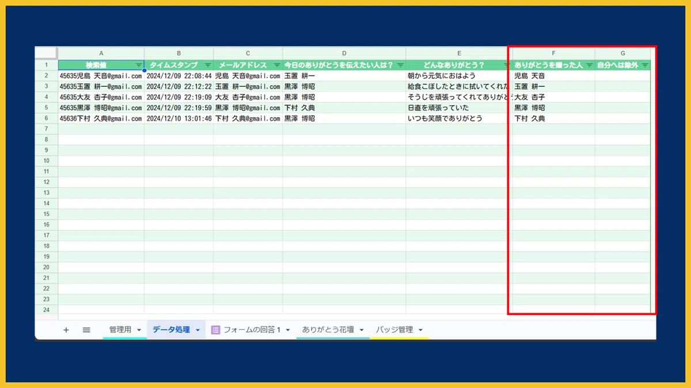Expand the 管理用 tab menu arrow
The width and height of the screenshot is (691, 388).
pyautogui.click(x=139, y=330)
